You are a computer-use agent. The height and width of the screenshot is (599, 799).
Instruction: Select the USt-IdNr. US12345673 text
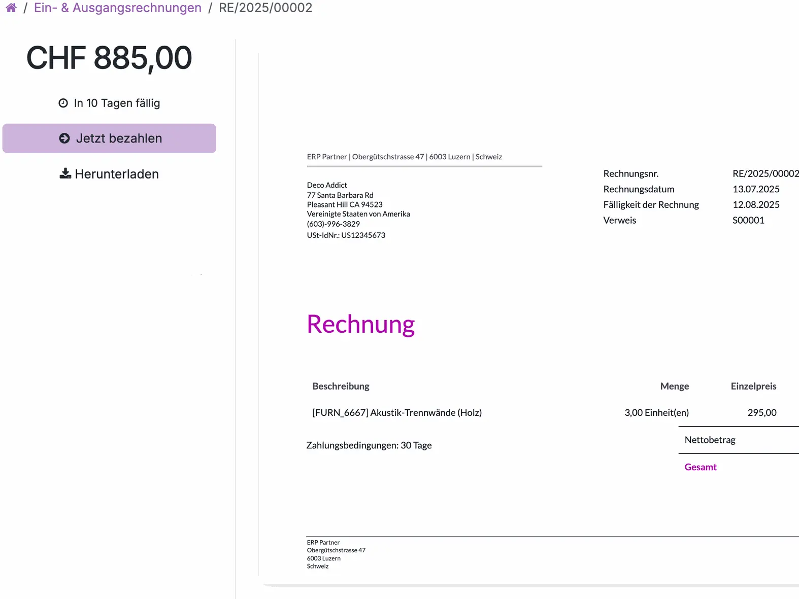(346, 235)
